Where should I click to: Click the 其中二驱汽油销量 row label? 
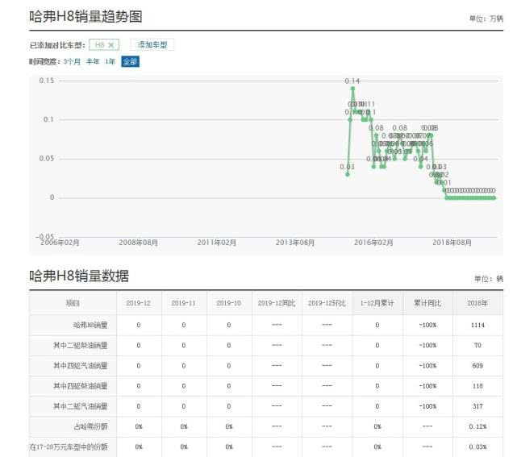click(x=81, y=406)
